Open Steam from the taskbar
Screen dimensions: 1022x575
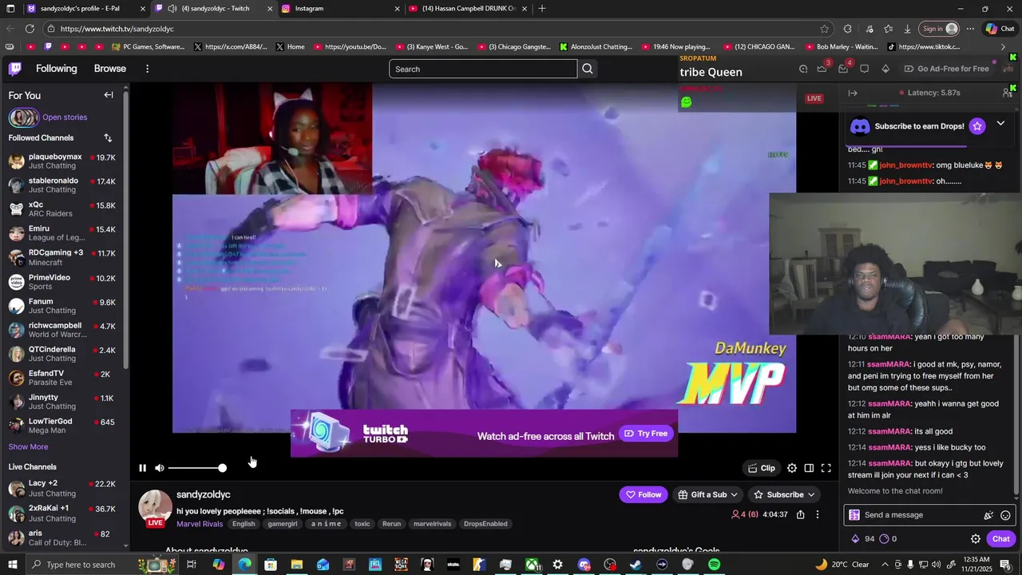click(x=636, y=565)
